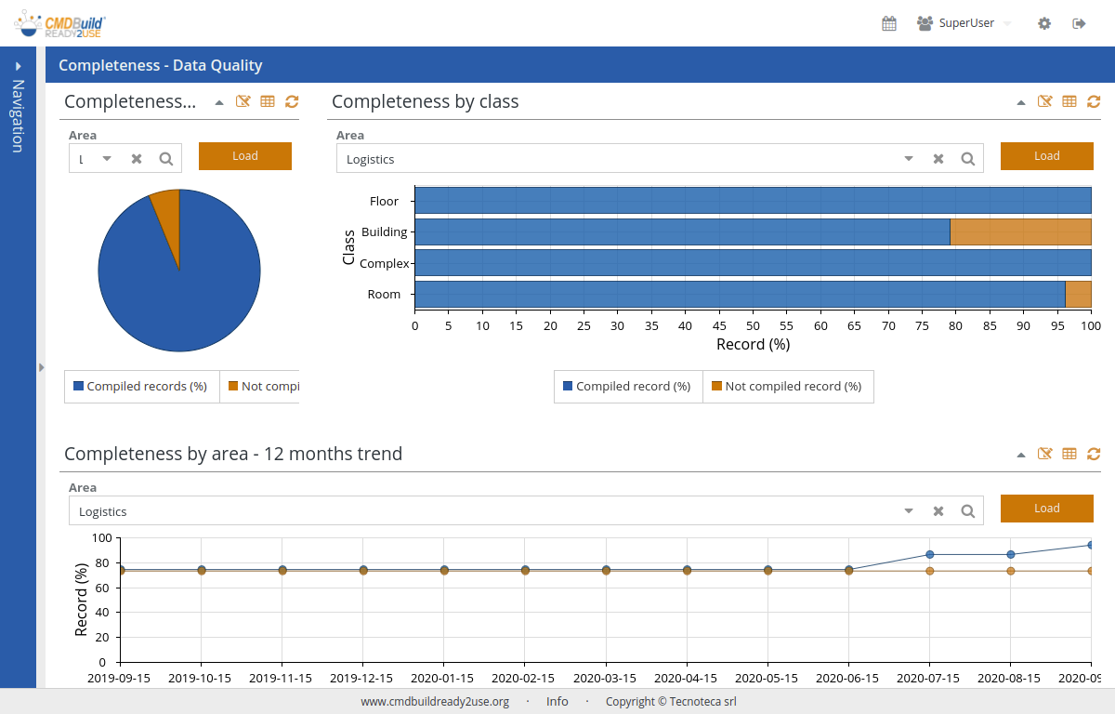
Task: Open the calendar icon in header
Action: 889,23
